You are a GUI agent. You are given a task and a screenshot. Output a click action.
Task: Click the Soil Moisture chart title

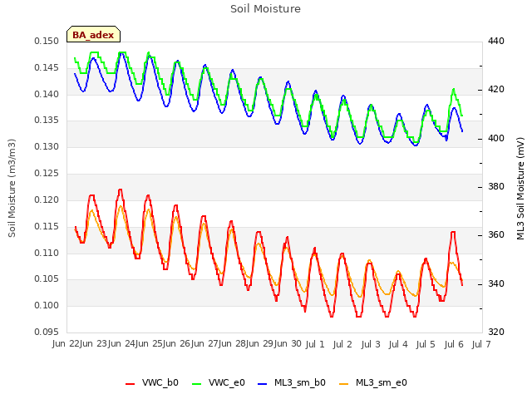(265, 9)
